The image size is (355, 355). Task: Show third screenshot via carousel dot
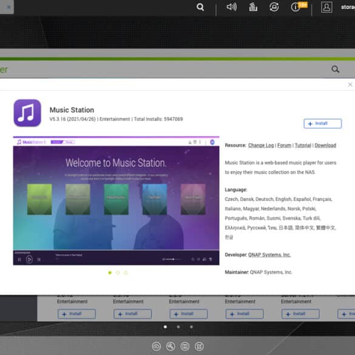point(126,272)
